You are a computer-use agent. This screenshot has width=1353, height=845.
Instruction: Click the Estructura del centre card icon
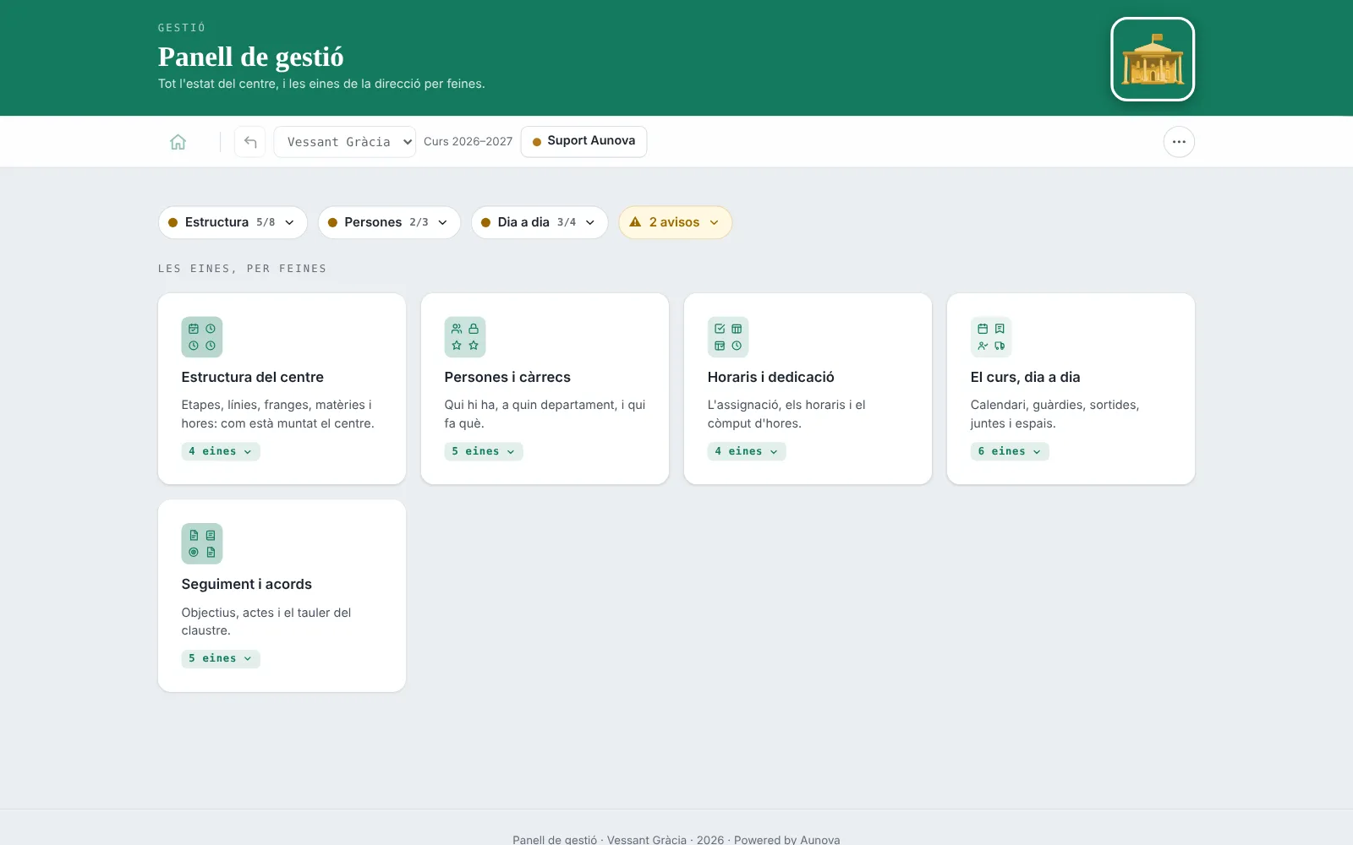202,337
